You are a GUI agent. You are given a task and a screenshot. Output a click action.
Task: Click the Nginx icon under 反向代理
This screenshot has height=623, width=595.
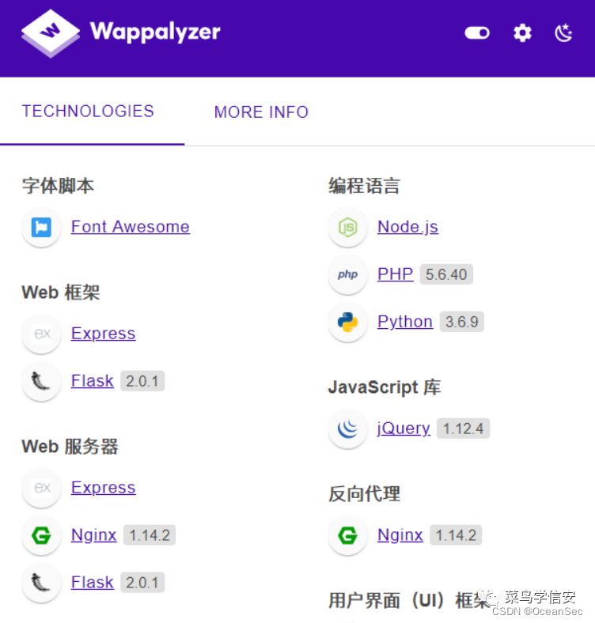tap(347, 535)
